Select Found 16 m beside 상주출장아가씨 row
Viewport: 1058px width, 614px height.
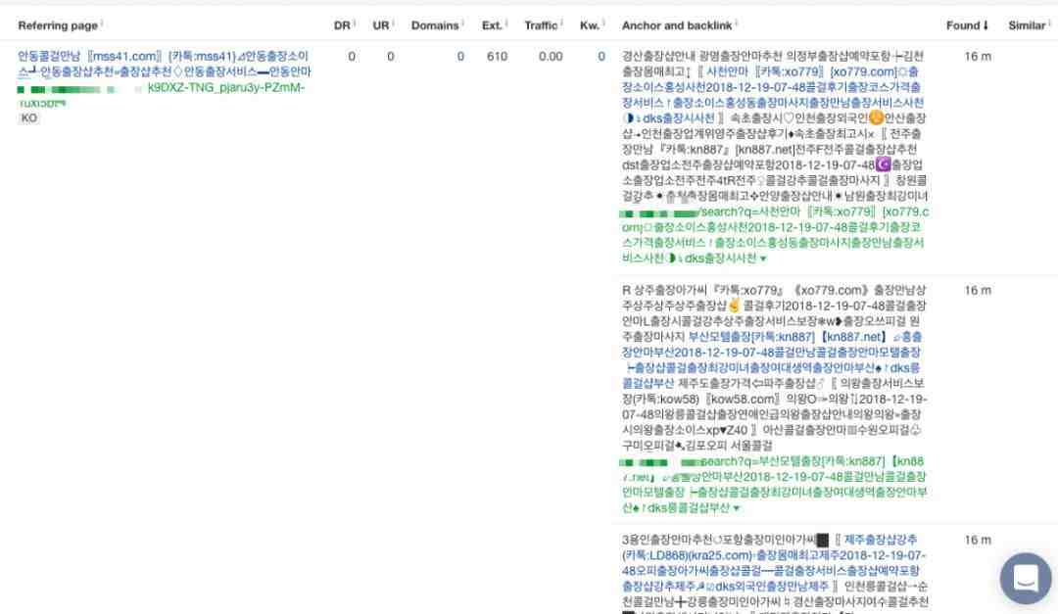(x=978, y=291)
